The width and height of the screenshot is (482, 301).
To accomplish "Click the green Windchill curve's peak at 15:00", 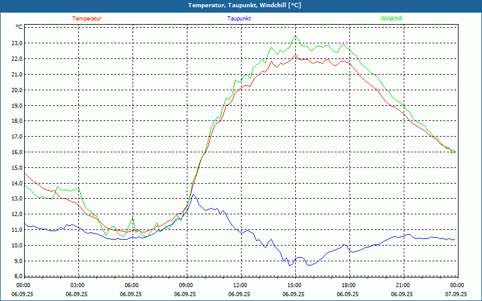I will coord(295,36).
